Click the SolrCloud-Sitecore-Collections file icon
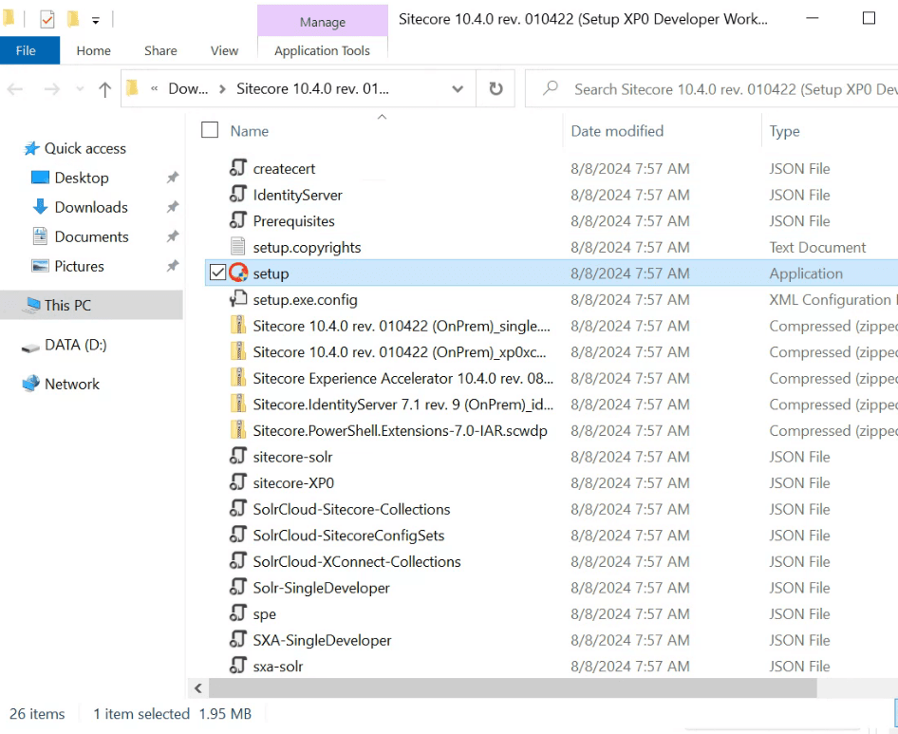 (238, 509)
